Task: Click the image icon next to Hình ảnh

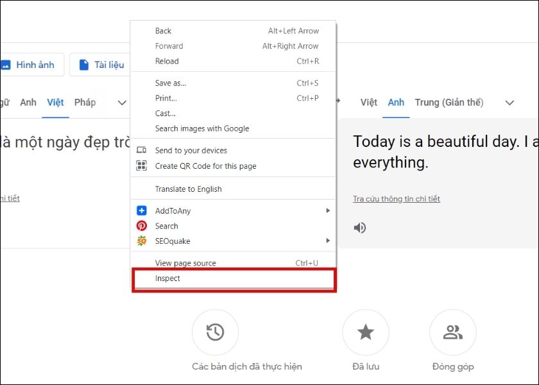Action: 8,64
